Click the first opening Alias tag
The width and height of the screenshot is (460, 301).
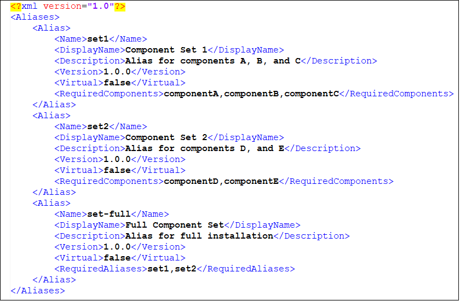[51, 28]
